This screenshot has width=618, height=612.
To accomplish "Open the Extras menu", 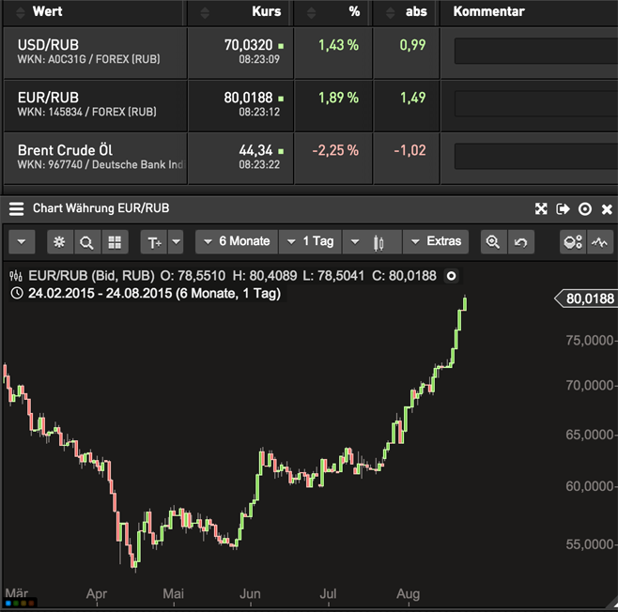I will (436, 242).
